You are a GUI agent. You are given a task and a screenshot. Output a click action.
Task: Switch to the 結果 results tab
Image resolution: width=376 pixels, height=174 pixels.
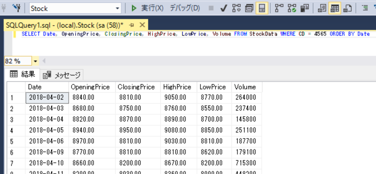(x=23, y=75)
